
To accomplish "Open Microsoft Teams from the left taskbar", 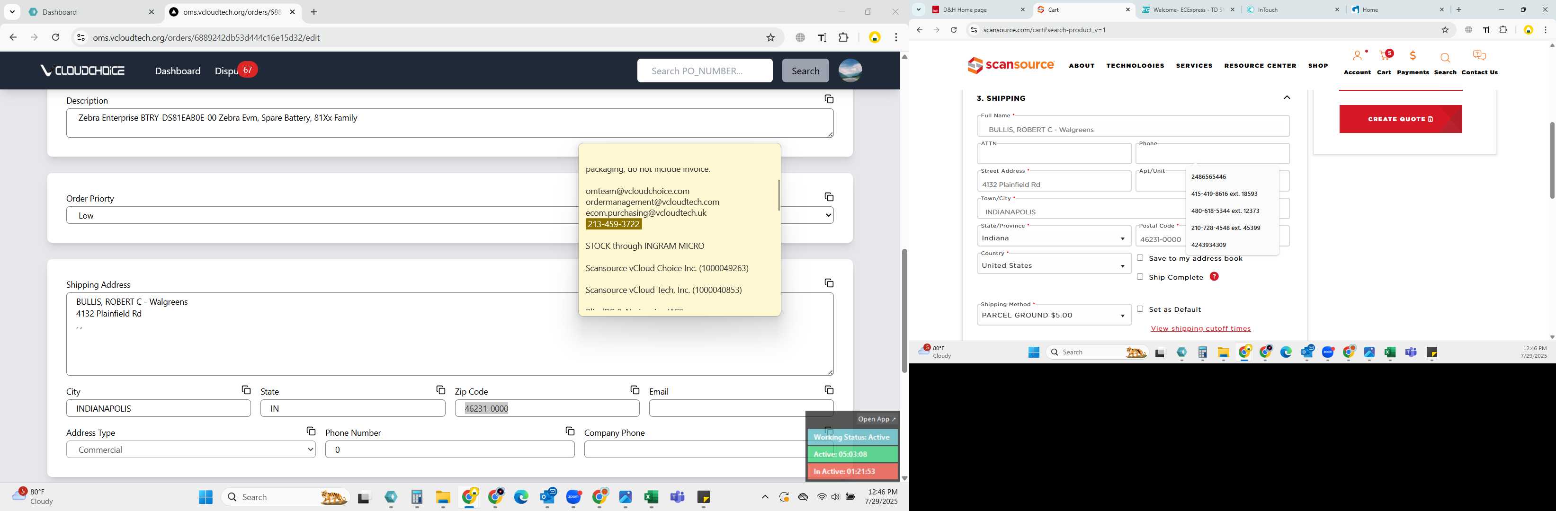I will tap(677, 497).
